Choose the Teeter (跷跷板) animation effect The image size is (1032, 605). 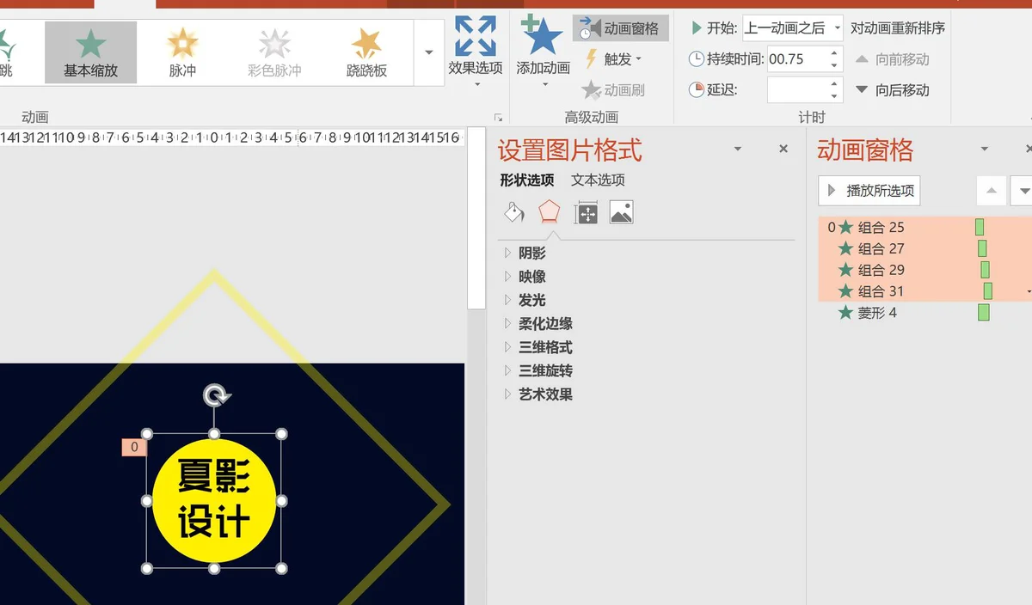pyautogui.click(x=366, y=52)
